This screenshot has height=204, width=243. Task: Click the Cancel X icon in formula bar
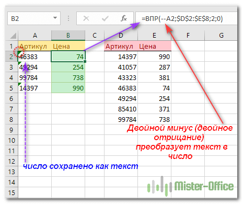point(86,18)
